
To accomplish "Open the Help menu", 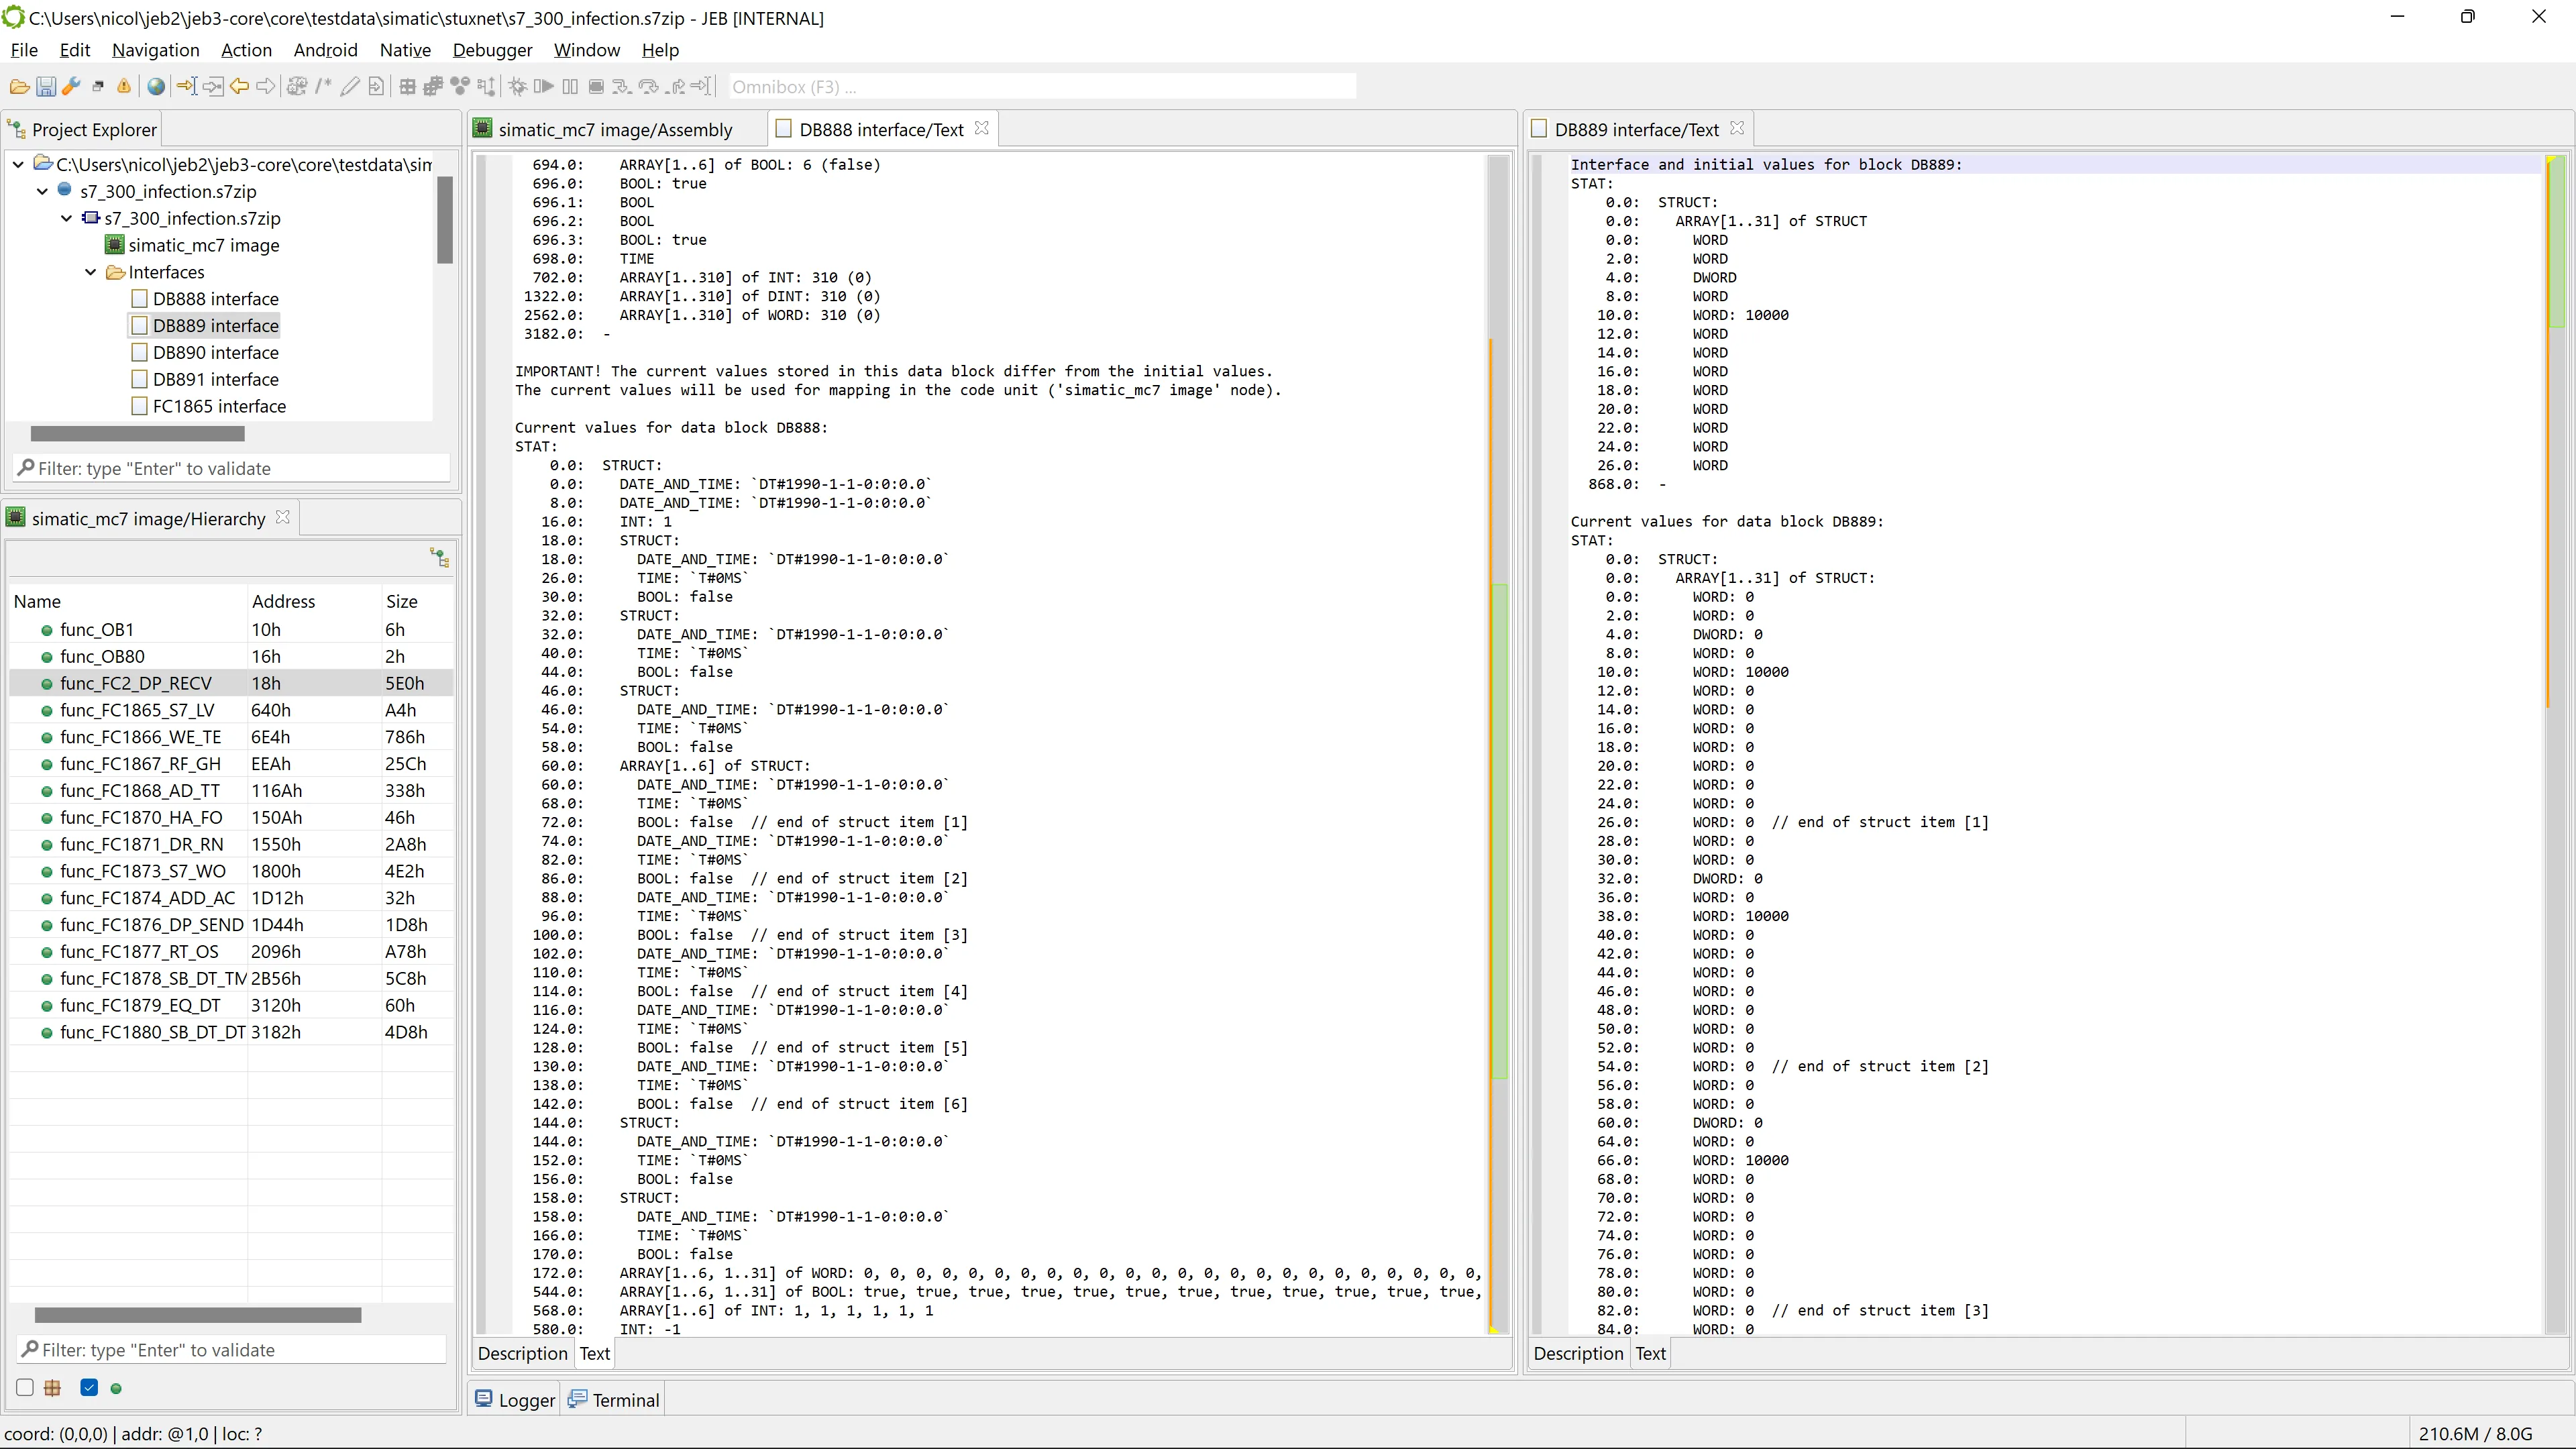I will [x=660, y=50].
